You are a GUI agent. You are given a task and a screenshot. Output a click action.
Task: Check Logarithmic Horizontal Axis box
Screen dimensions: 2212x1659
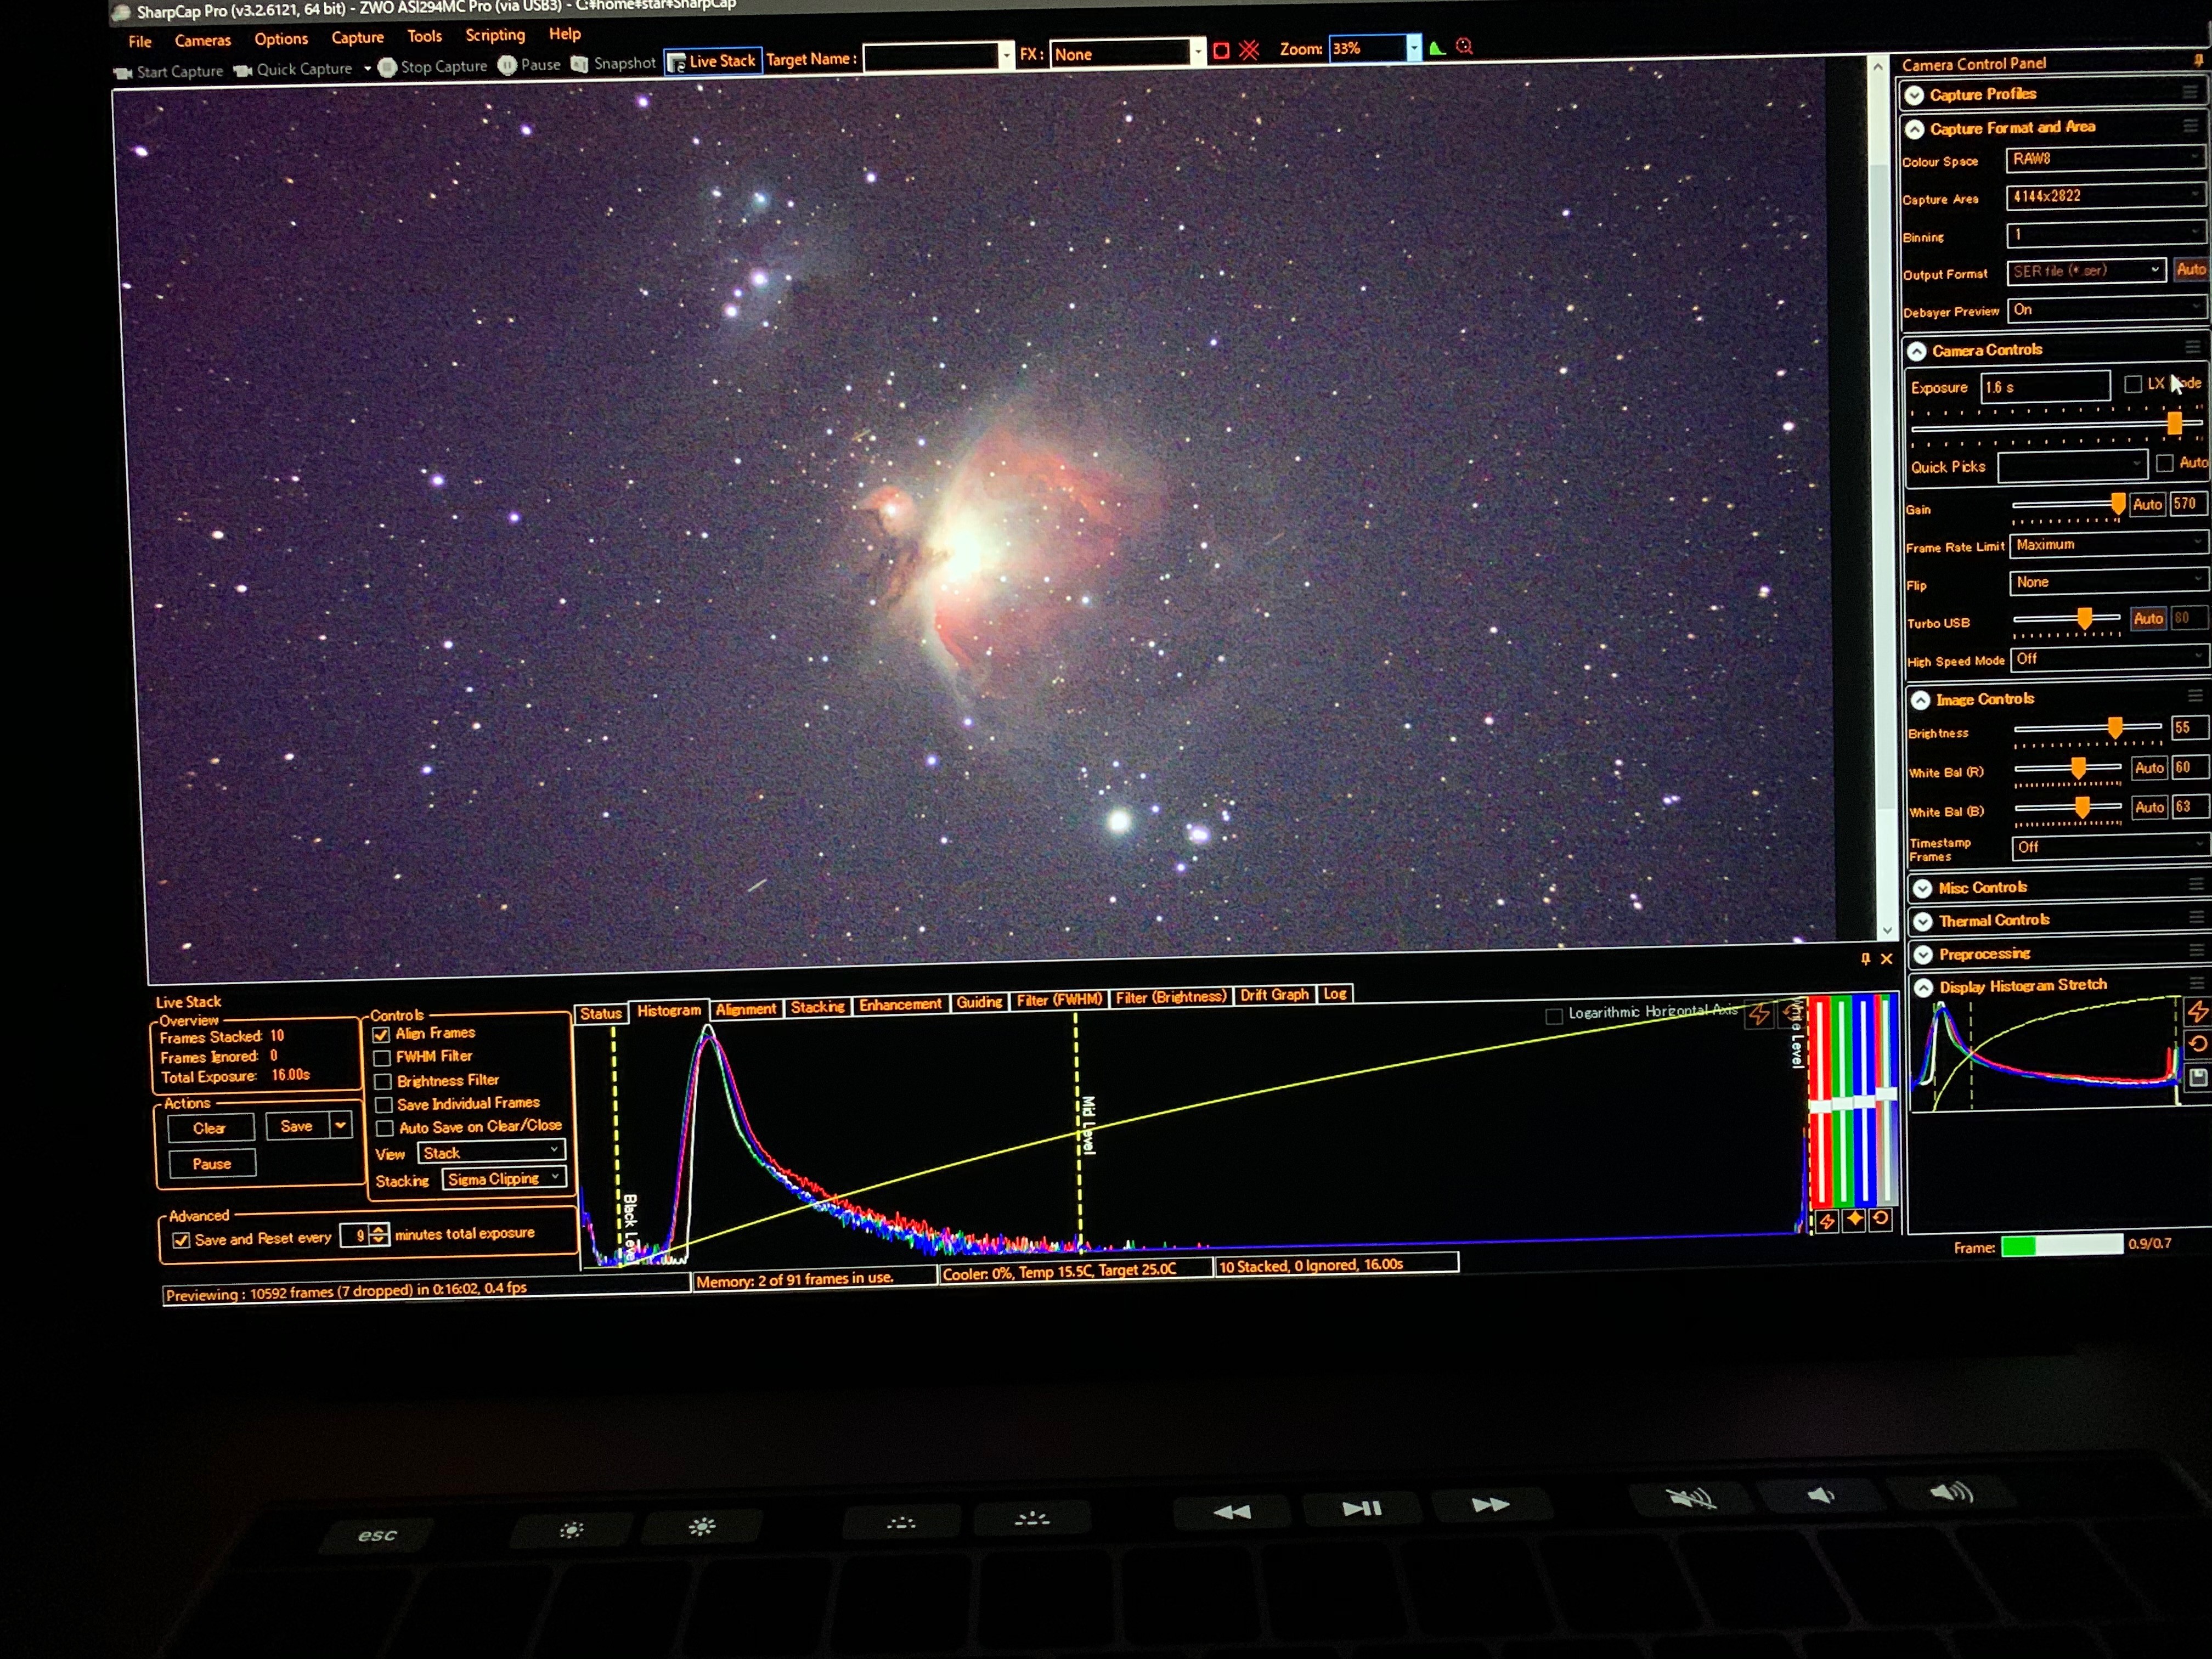1554,1016
